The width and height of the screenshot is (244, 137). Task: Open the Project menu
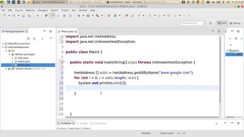click(x=65, y=10)
